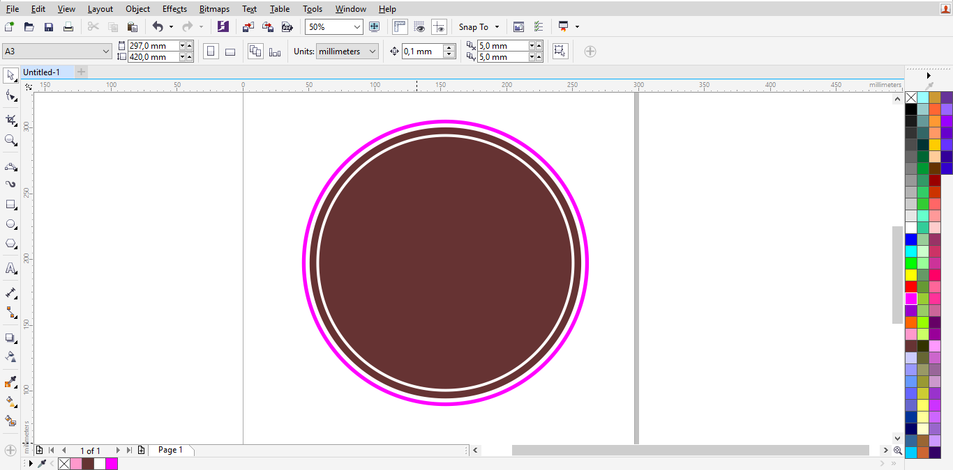Select the Text tool
Screen dimensions: 953x470
10,268
